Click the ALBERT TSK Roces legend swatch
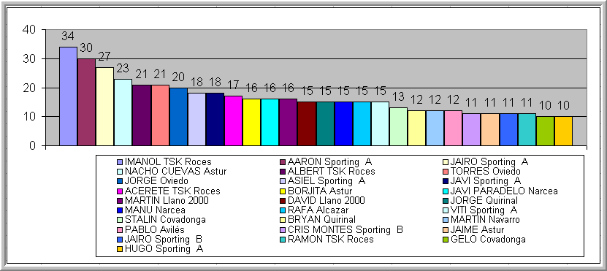This screenshot has height=271, width=607. pos(283,172)
